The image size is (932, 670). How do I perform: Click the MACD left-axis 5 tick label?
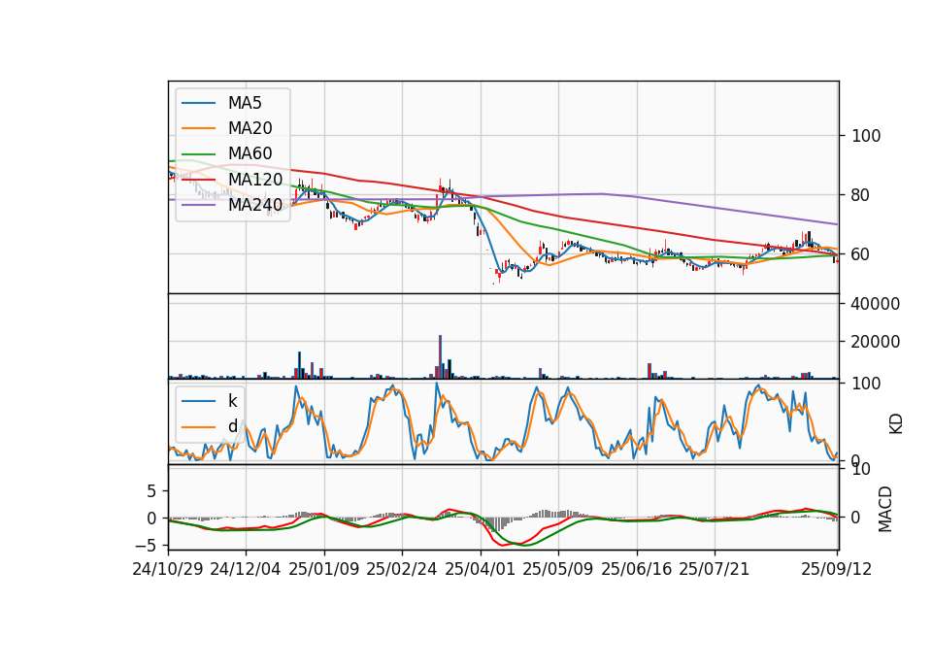click(x=151, y=491)
